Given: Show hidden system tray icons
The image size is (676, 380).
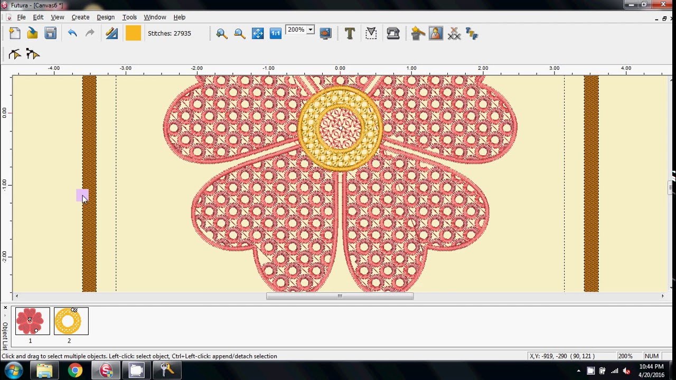Looking at the screenshot, I should pos(579,370).
